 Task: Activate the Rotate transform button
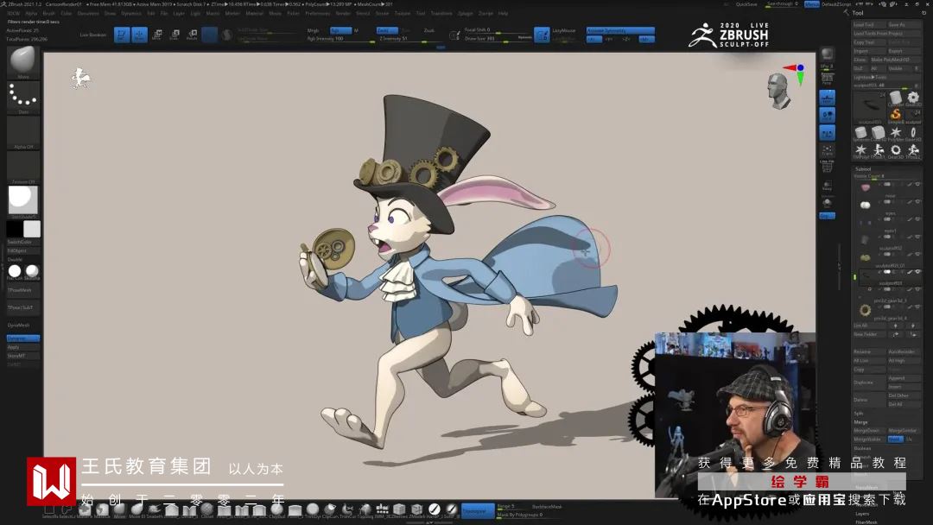click(192, 35)
